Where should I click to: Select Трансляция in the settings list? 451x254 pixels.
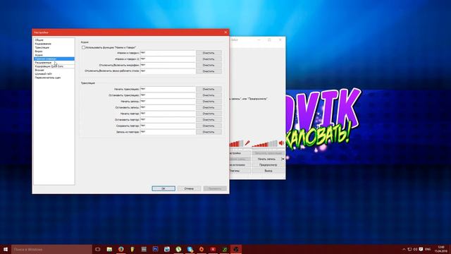54,47
